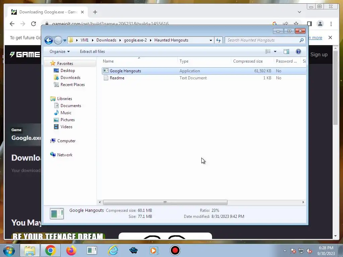The height and width of the screenshot is (257, 343).
Task: Sort by the Type column header
Action: [x=204, y=61]
